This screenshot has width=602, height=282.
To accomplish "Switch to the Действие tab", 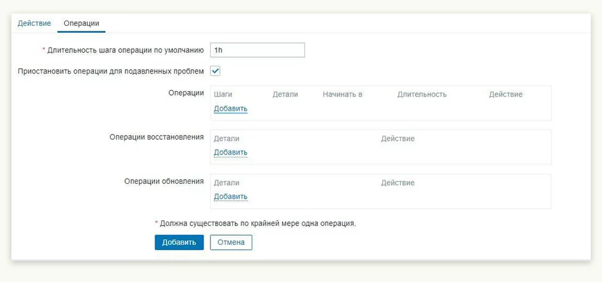I will (34, 23).
